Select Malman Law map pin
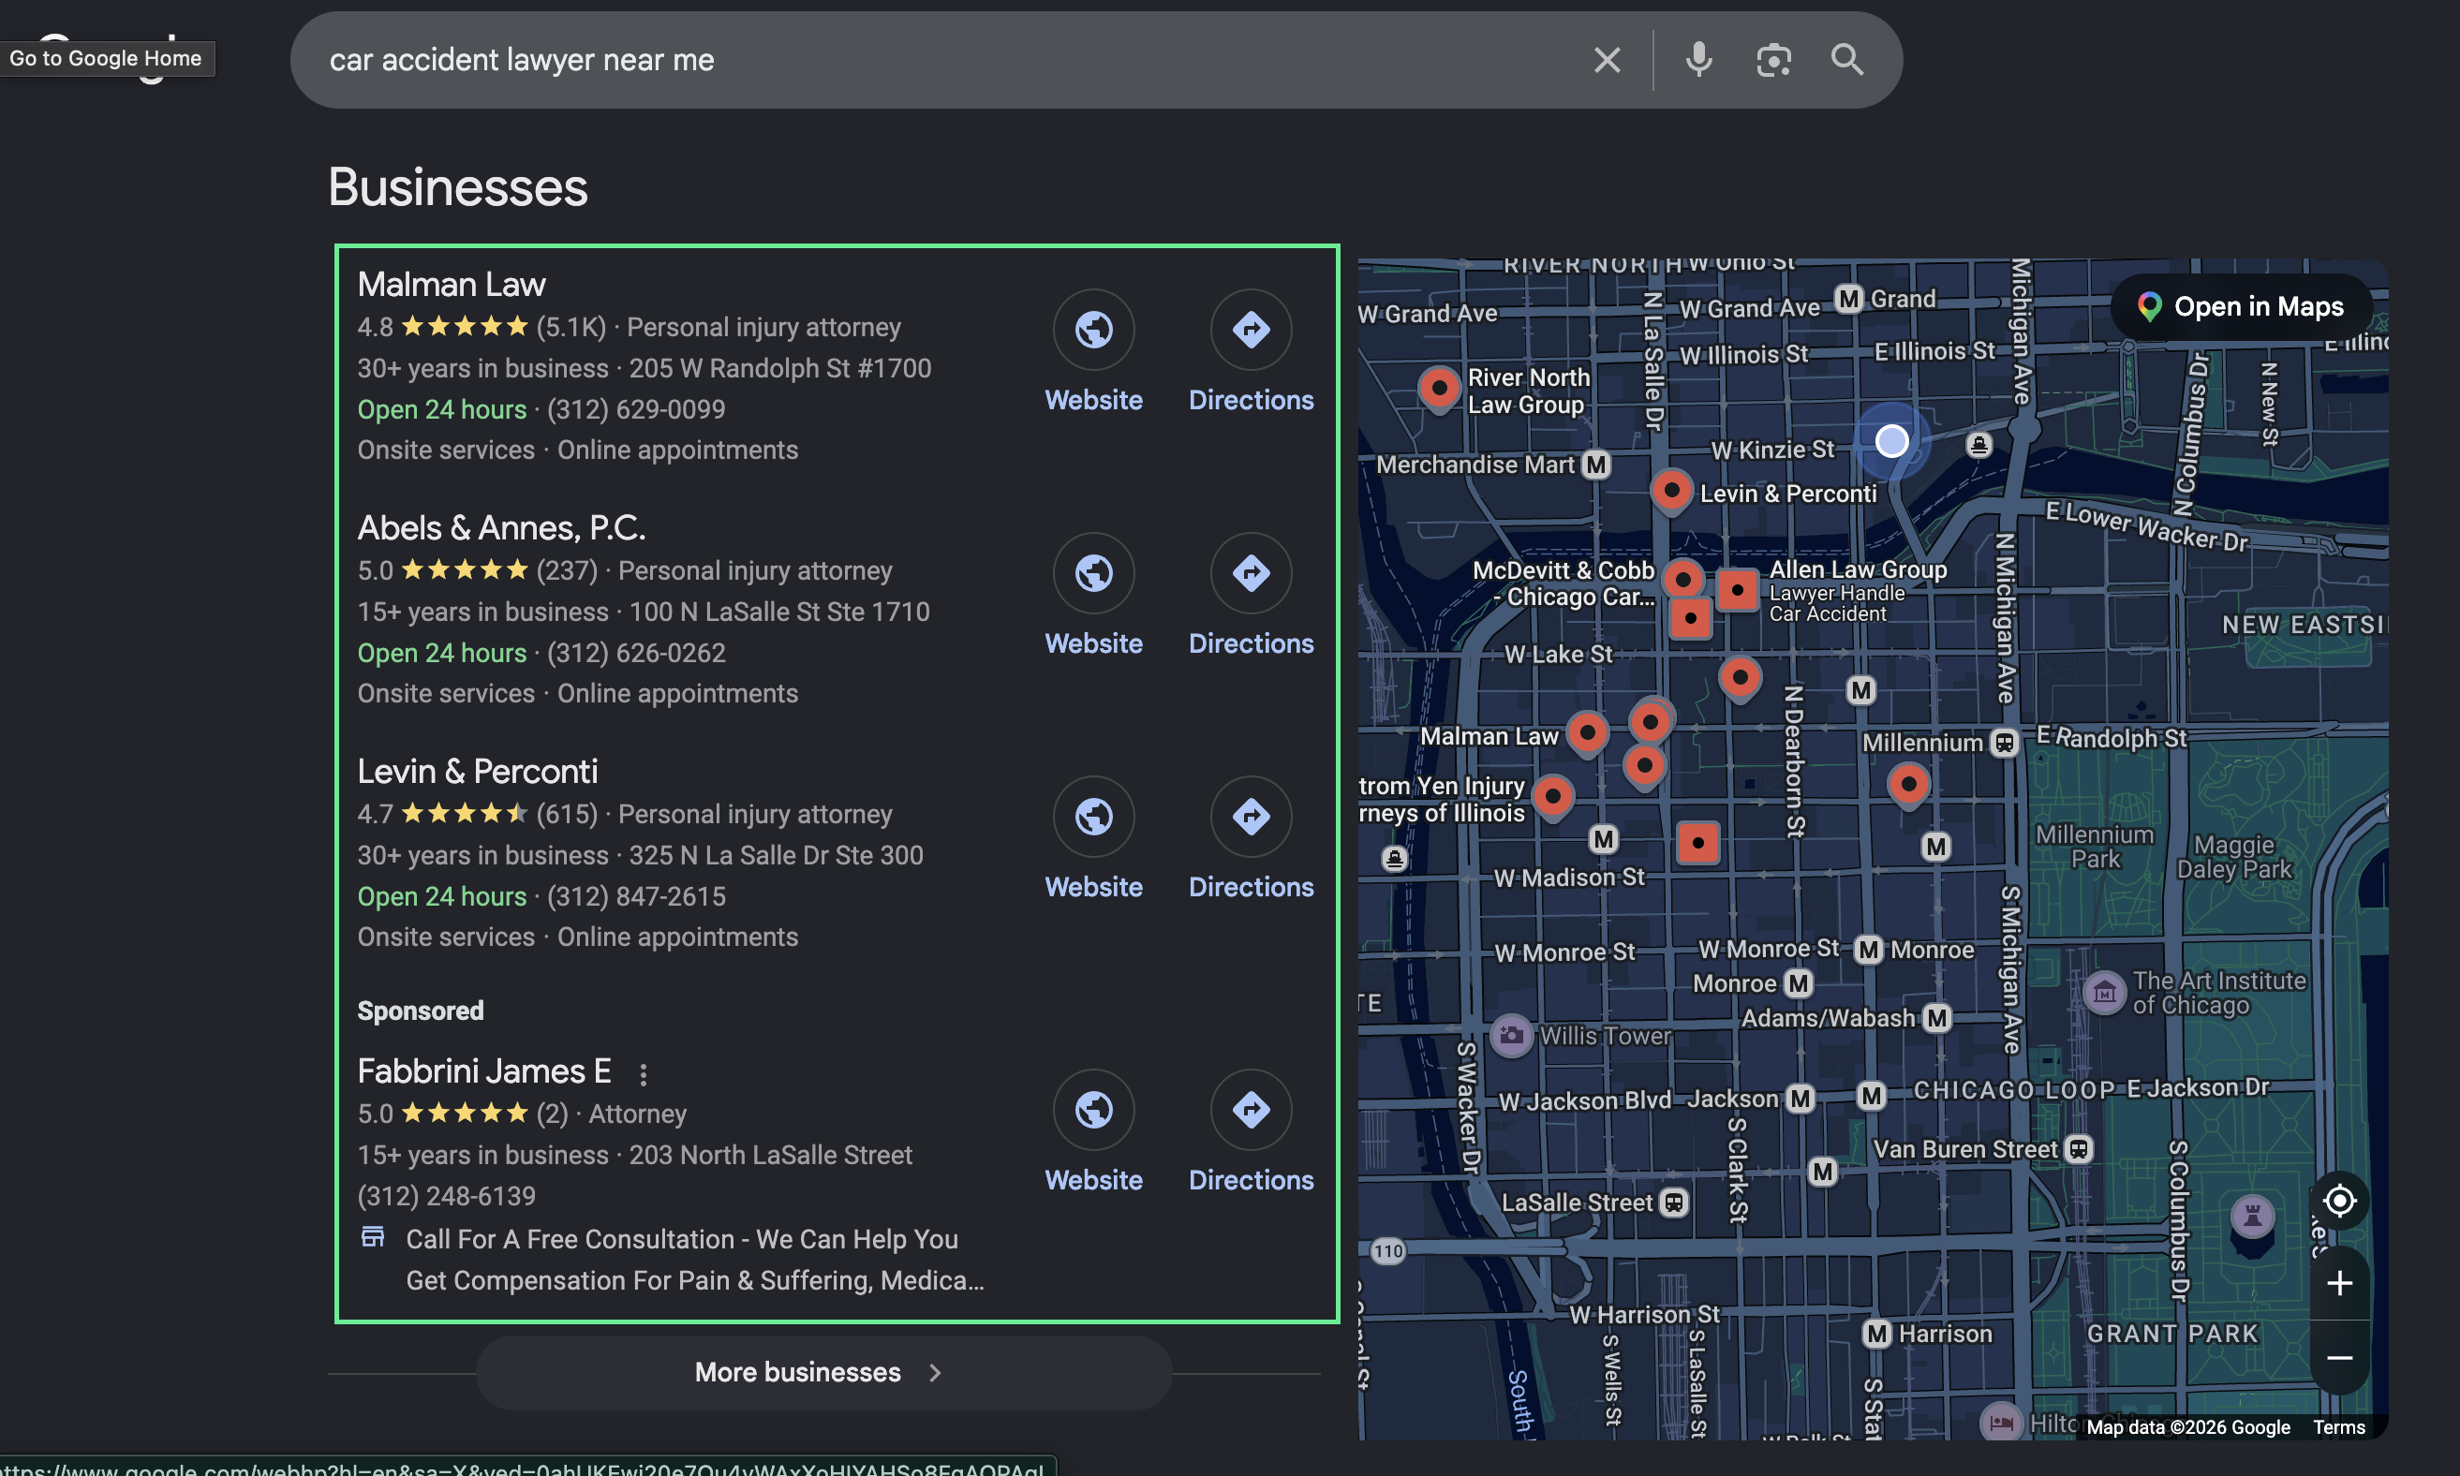The height and width of the screenshot is (1476, 2460). click(1588, 734)
